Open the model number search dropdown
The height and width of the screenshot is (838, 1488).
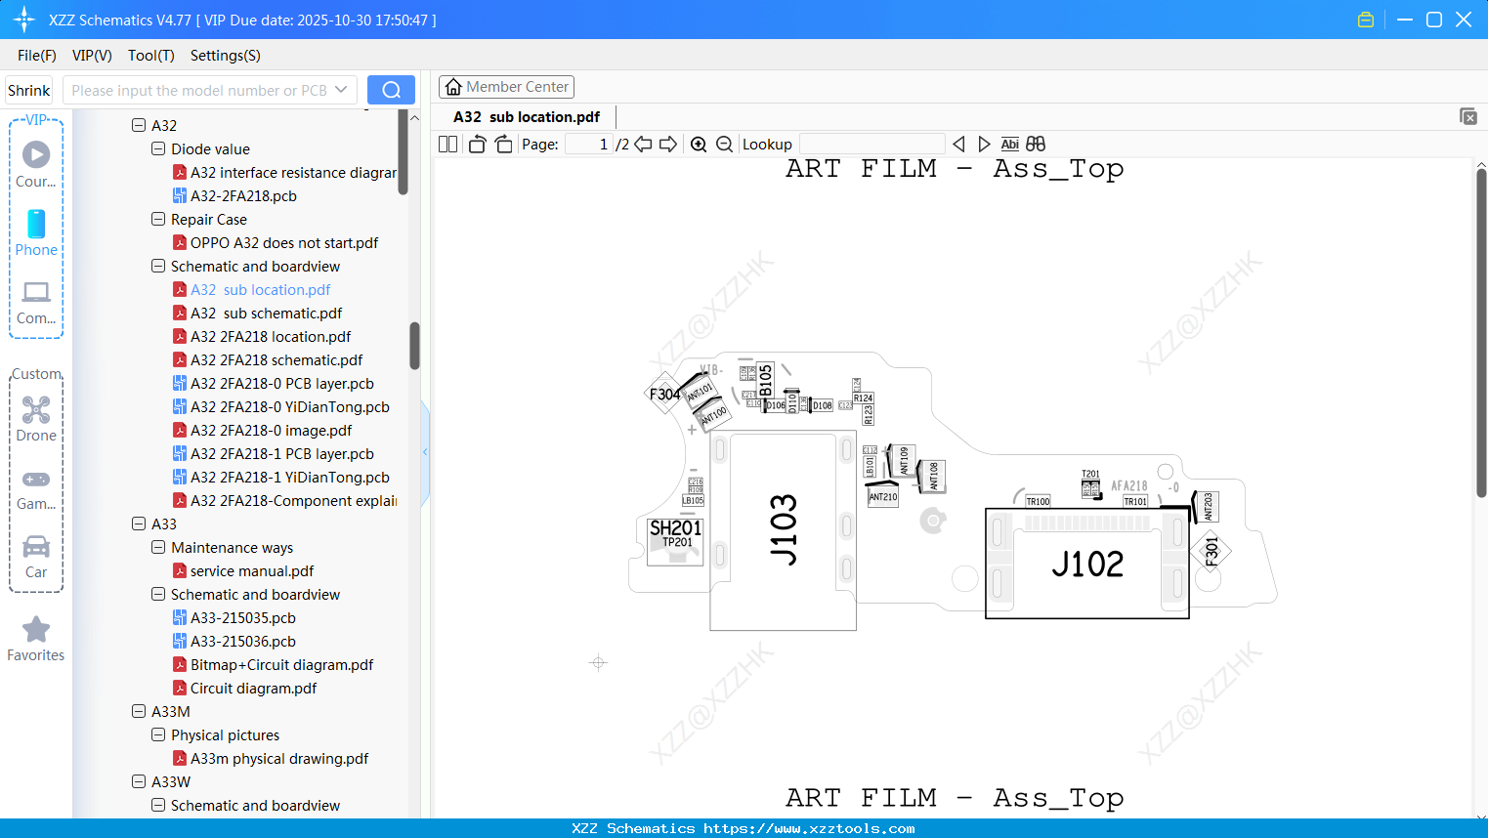(x=339, y=89)
